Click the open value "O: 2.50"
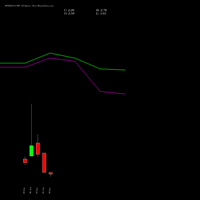 (69, 14)
